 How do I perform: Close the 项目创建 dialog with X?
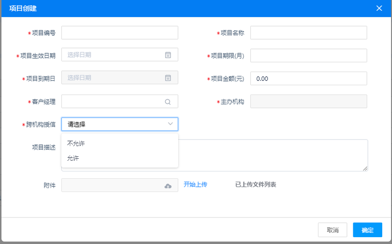[x=379, y=8]
